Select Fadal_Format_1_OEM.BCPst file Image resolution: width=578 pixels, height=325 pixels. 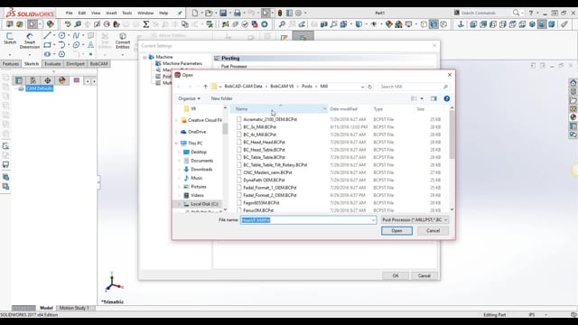(x=270, y=188)
